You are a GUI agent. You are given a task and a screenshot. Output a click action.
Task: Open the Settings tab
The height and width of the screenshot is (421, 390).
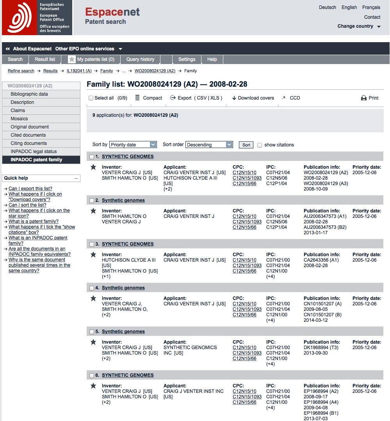click(187, 59)
